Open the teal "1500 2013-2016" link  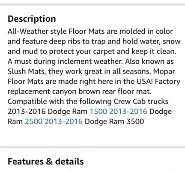pos(118,111)
